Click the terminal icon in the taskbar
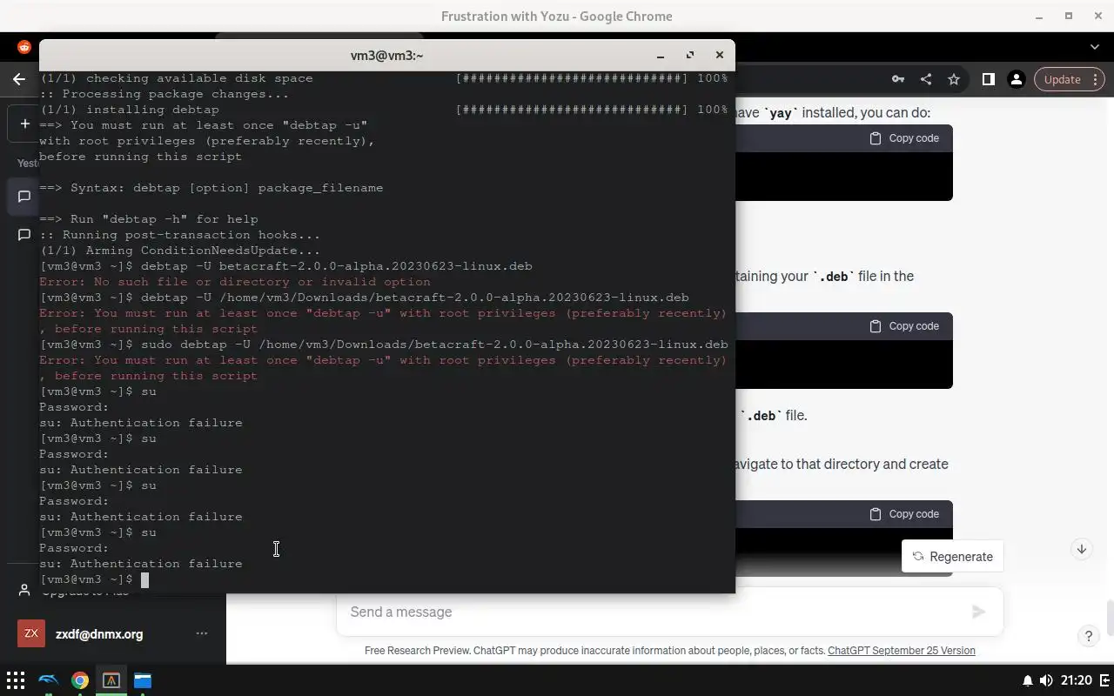This screenshot has width=1114, height=696. [x=111, y=680]
